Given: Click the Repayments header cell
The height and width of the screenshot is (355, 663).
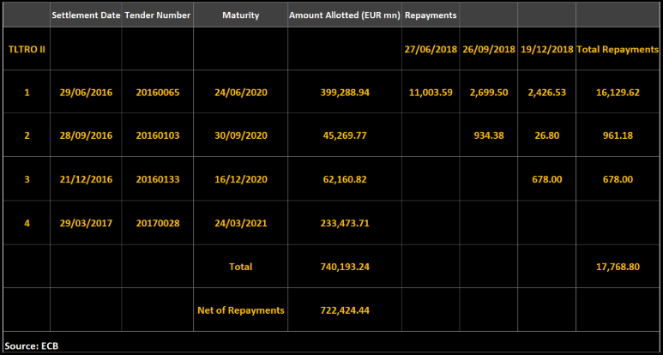Looking at the screenshot, I should (431, 15).
